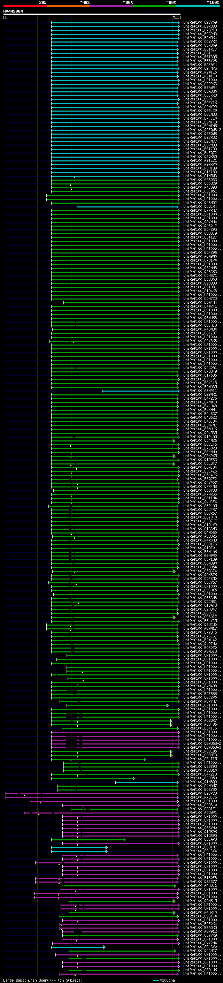223x983 pixels.
Task: Click hit label UniRef100_B9SPC8
Action: pyautogui.click(x=200, y=793)
